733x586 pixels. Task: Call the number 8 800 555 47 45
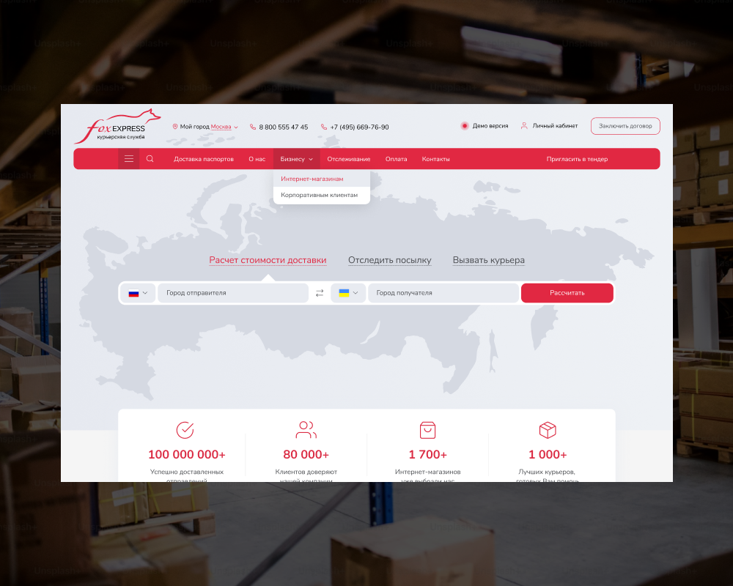[x=284, y=127]
